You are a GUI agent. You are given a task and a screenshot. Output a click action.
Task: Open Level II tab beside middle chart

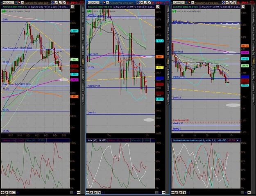(x=168, y=87)
